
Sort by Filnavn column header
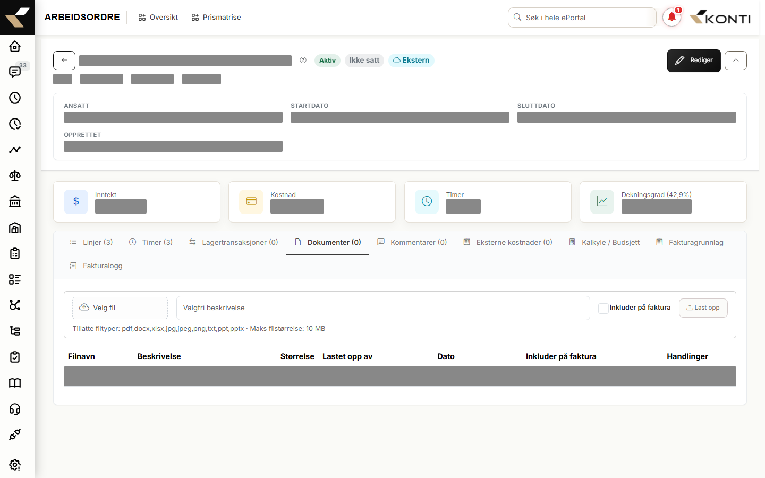tap(81, 356)
